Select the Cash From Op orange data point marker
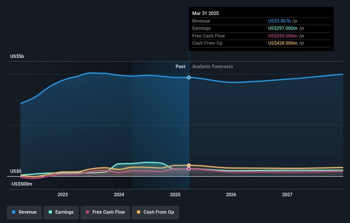Screen dimensions: 350x223 click(x=189, y=165)
